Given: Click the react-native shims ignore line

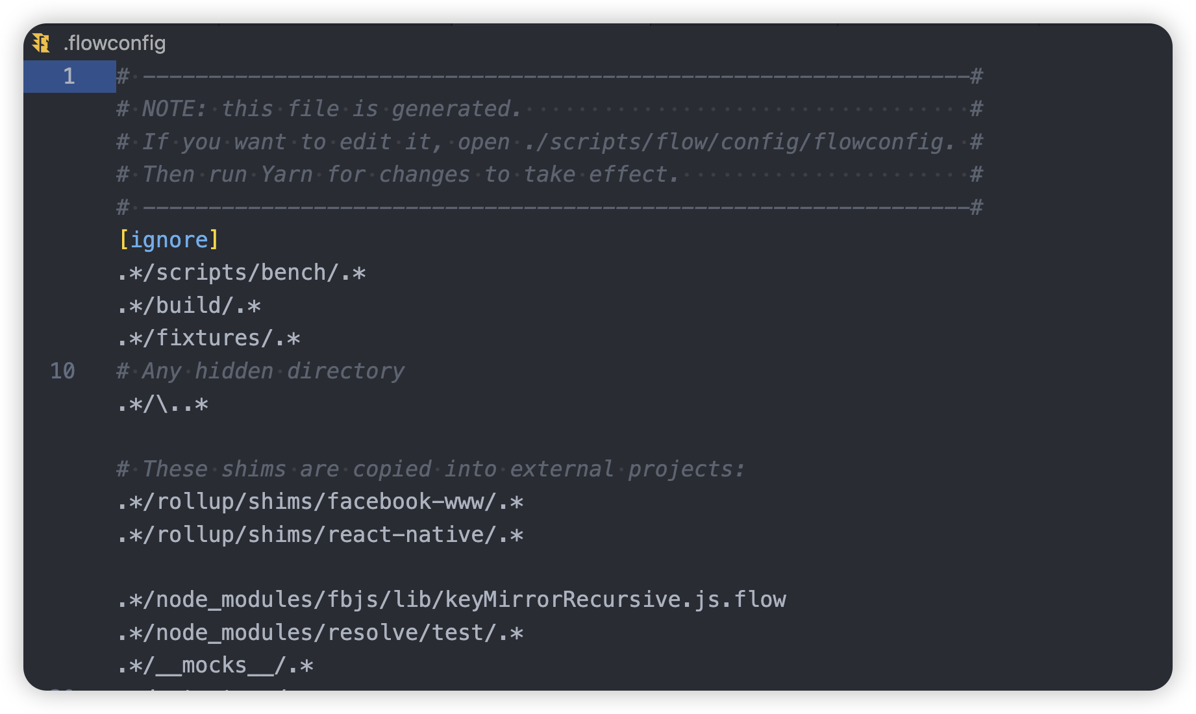Looking at the screenshot, I should click(320, 535).
